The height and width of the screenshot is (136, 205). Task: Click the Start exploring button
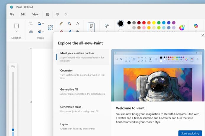(190, 133)
